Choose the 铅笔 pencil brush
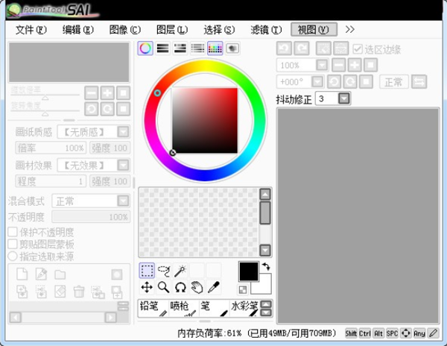This screenshot has width=447, height=346. click(x=153, y=307)
